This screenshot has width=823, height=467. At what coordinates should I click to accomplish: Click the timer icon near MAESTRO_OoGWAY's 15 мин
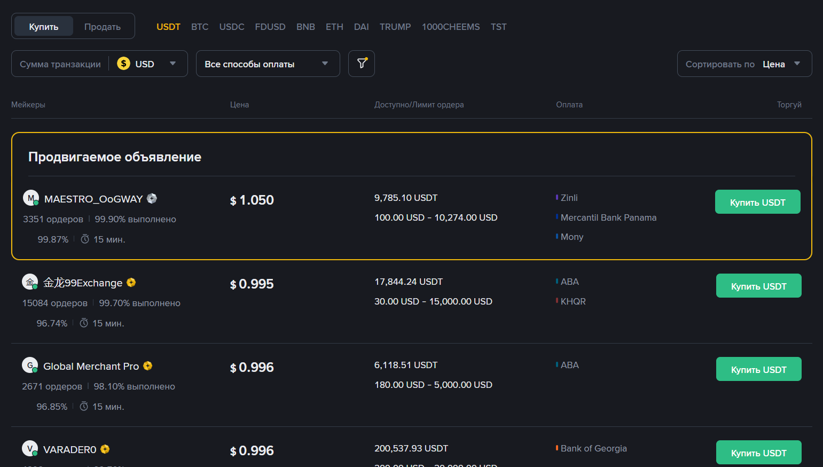point(84,239)
